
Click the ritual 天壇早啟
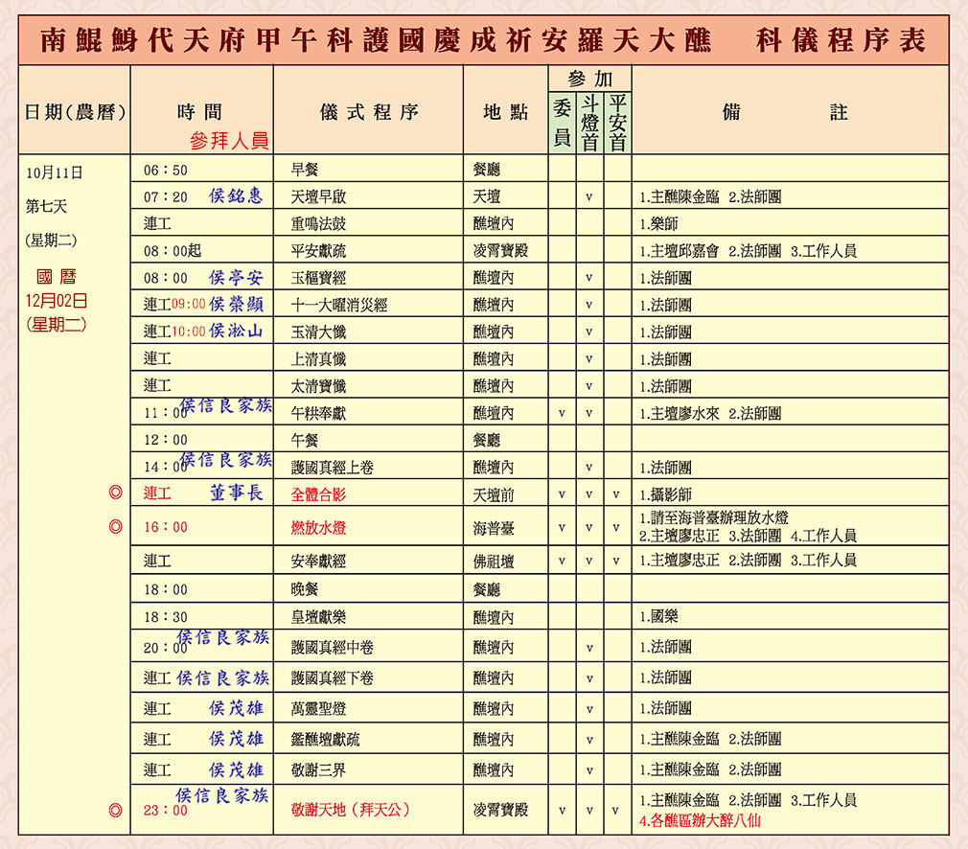point(318,197)
